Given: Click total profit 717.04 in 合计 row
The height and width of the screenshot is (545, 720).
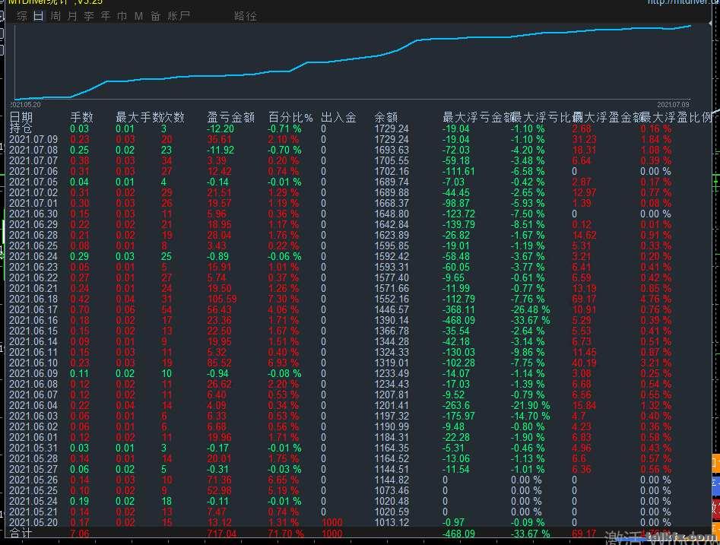Looking at the screenshot, I should click(222, 533).
